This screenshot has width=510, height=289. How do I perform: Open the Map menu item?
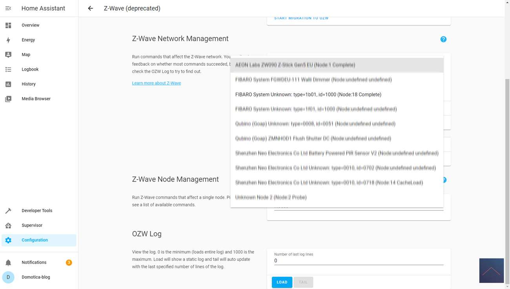tap(39, 55)
